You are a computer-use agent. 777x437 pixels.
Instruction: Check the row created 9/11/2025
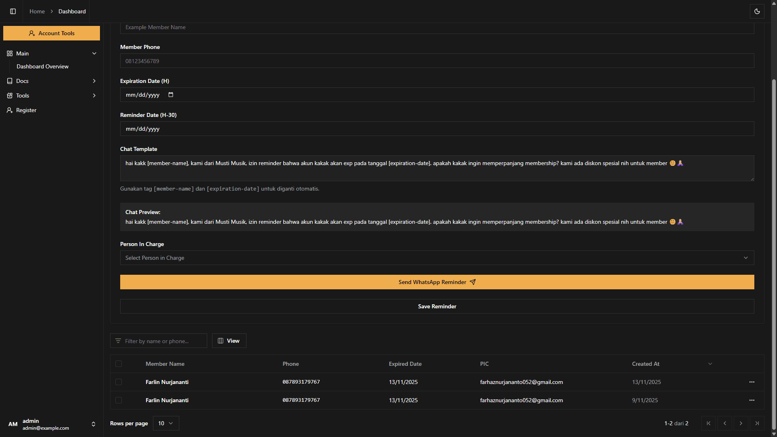click(x=119, y=400)
